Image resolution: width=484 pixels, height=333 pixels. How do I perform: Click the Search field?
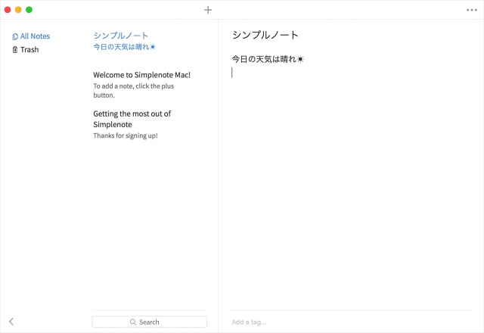click(x=150, y=322)
